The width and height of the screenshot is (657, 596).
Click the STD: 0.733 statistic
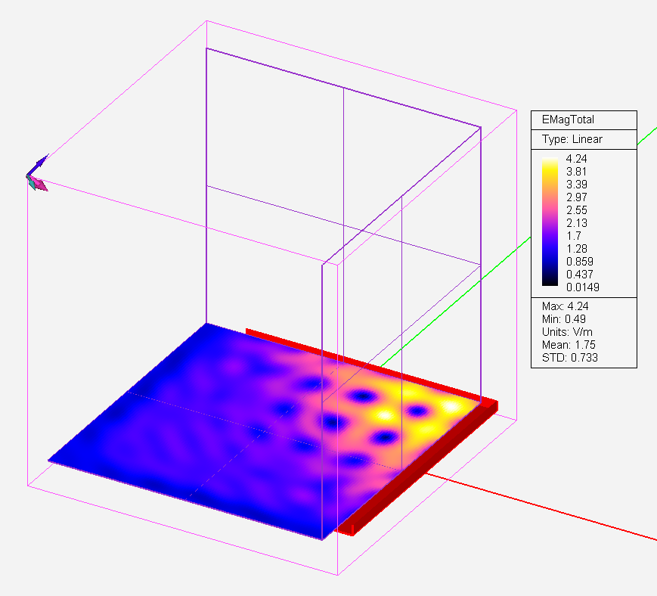[569, 358]
